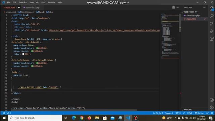Viewport: 215px width, 121px height.
Task: Open the Help menu
Action: pos(60,2)
